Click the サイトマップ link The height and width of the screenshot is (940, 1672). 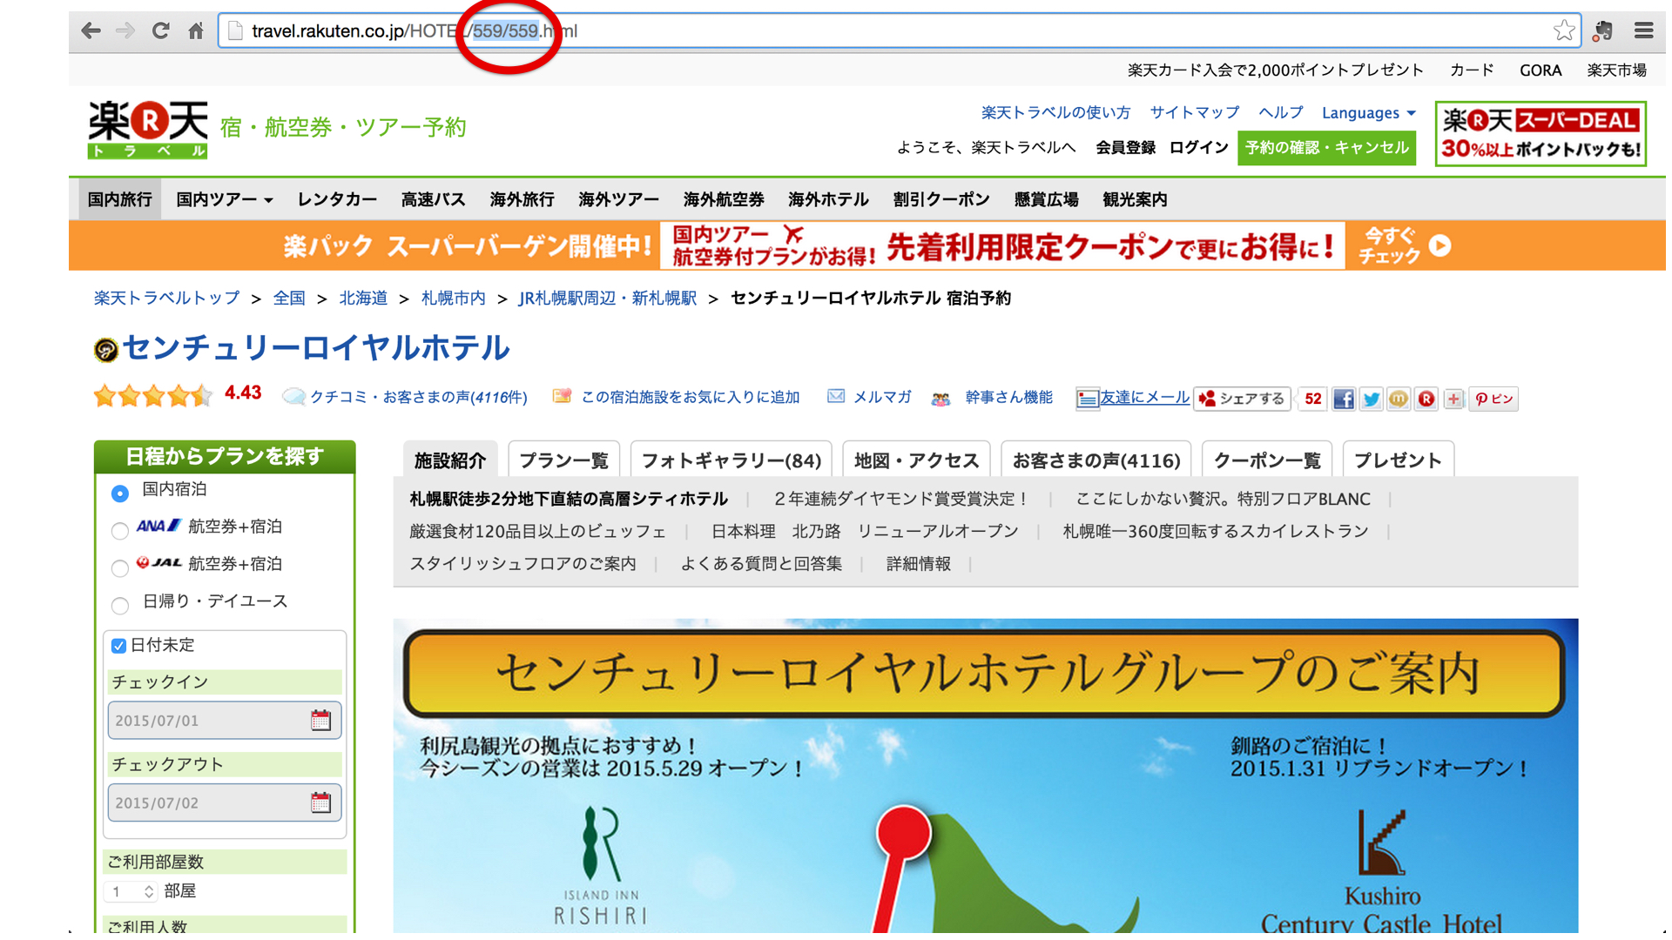click(1194, 113)
